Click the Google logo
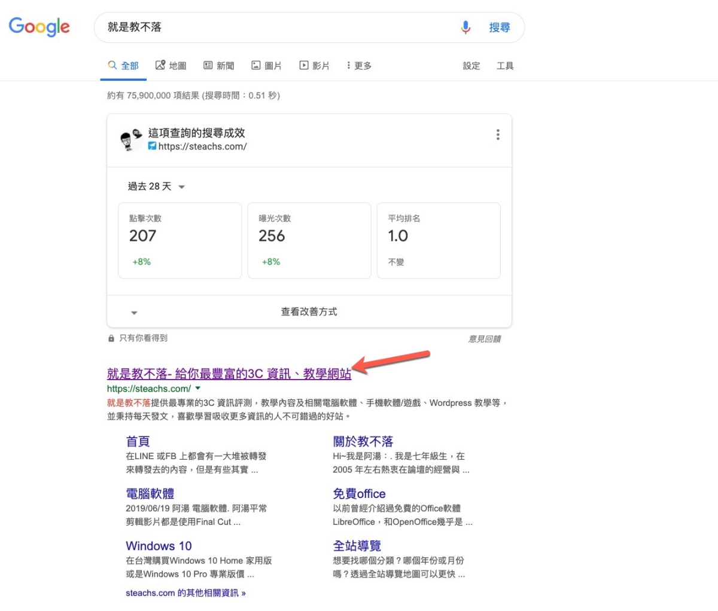The width and height of the screenshot is (718, 611). (39, 27)
